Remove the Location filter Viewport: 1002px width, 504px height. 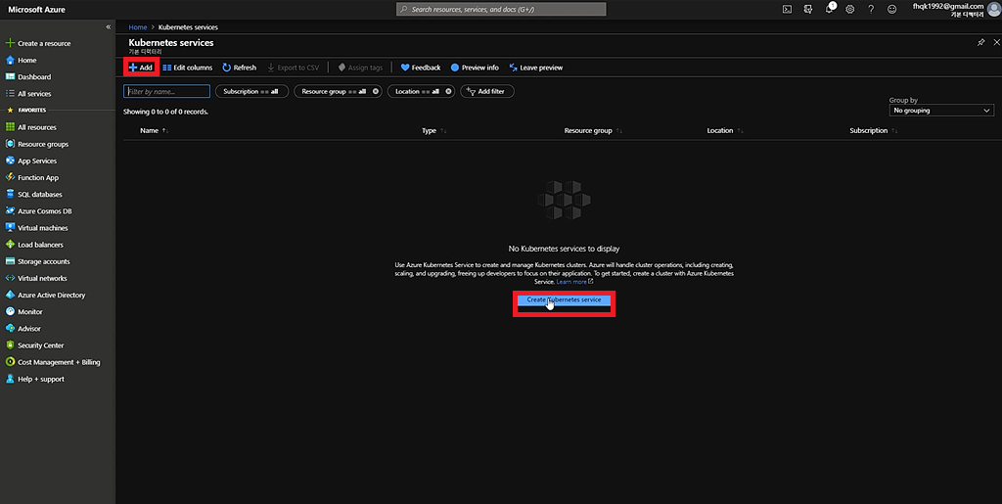pyautogui.click(x=448, y=91)
